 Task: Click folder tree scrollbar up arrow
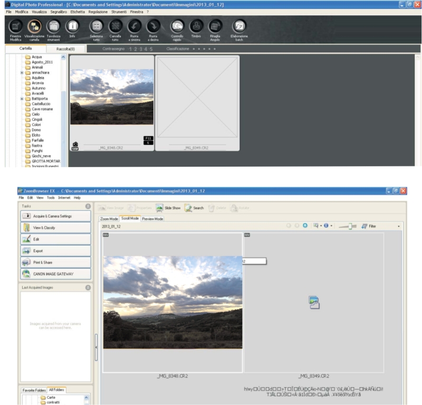63,57
